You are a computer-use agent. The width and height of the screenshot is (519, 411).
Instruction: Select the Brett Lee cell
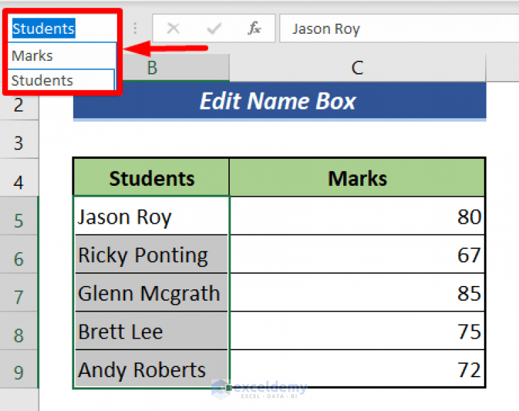[x=151, y=331]
